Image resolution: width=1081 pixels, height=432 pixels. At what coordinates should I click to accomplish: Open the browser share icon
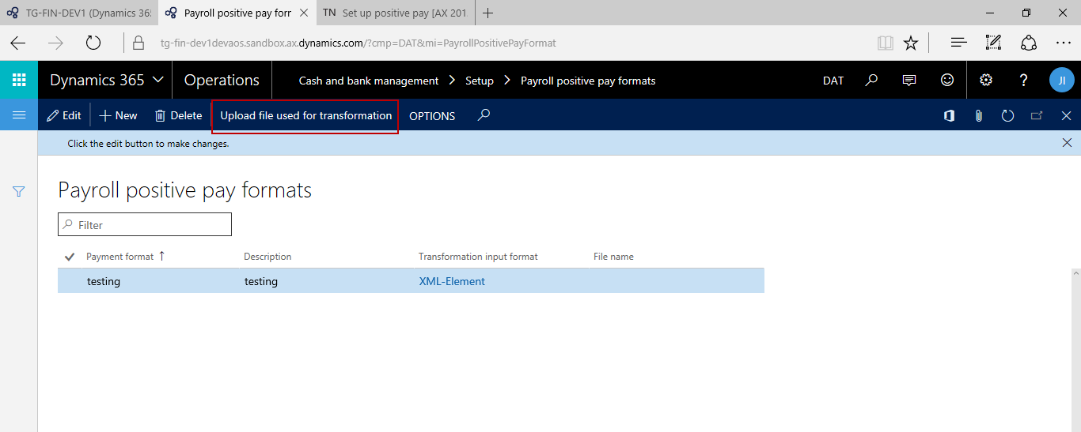1029,43
